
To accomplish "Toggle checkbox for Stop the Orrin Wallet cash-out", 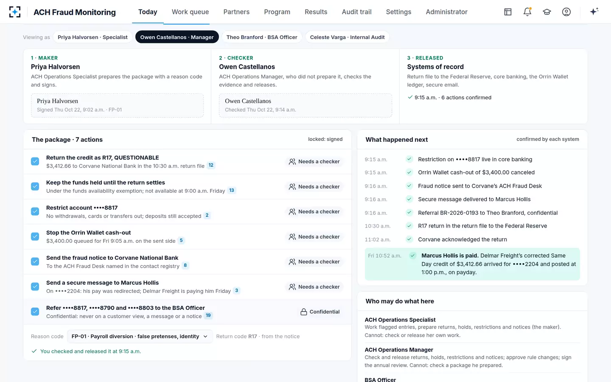I will coord(35,237).
